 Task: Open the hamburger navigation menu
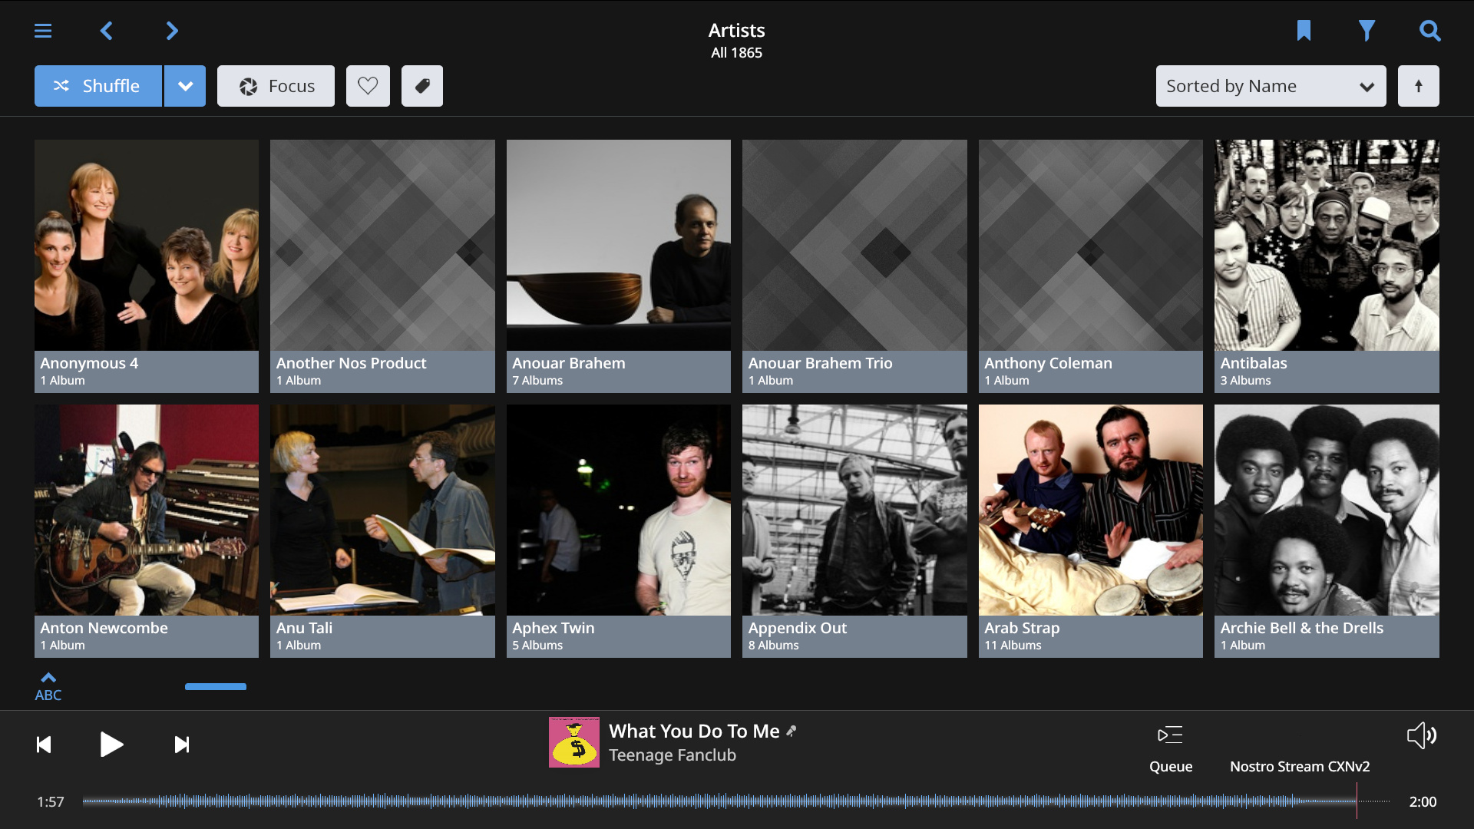click(x=43, y=31)
